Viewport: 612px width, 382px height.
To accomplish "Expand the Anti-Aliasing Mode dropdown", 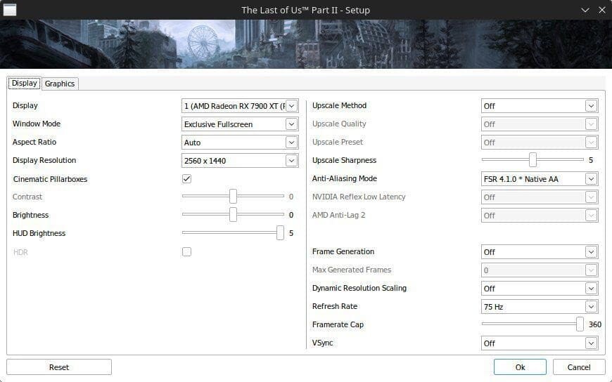I will 540,179.
